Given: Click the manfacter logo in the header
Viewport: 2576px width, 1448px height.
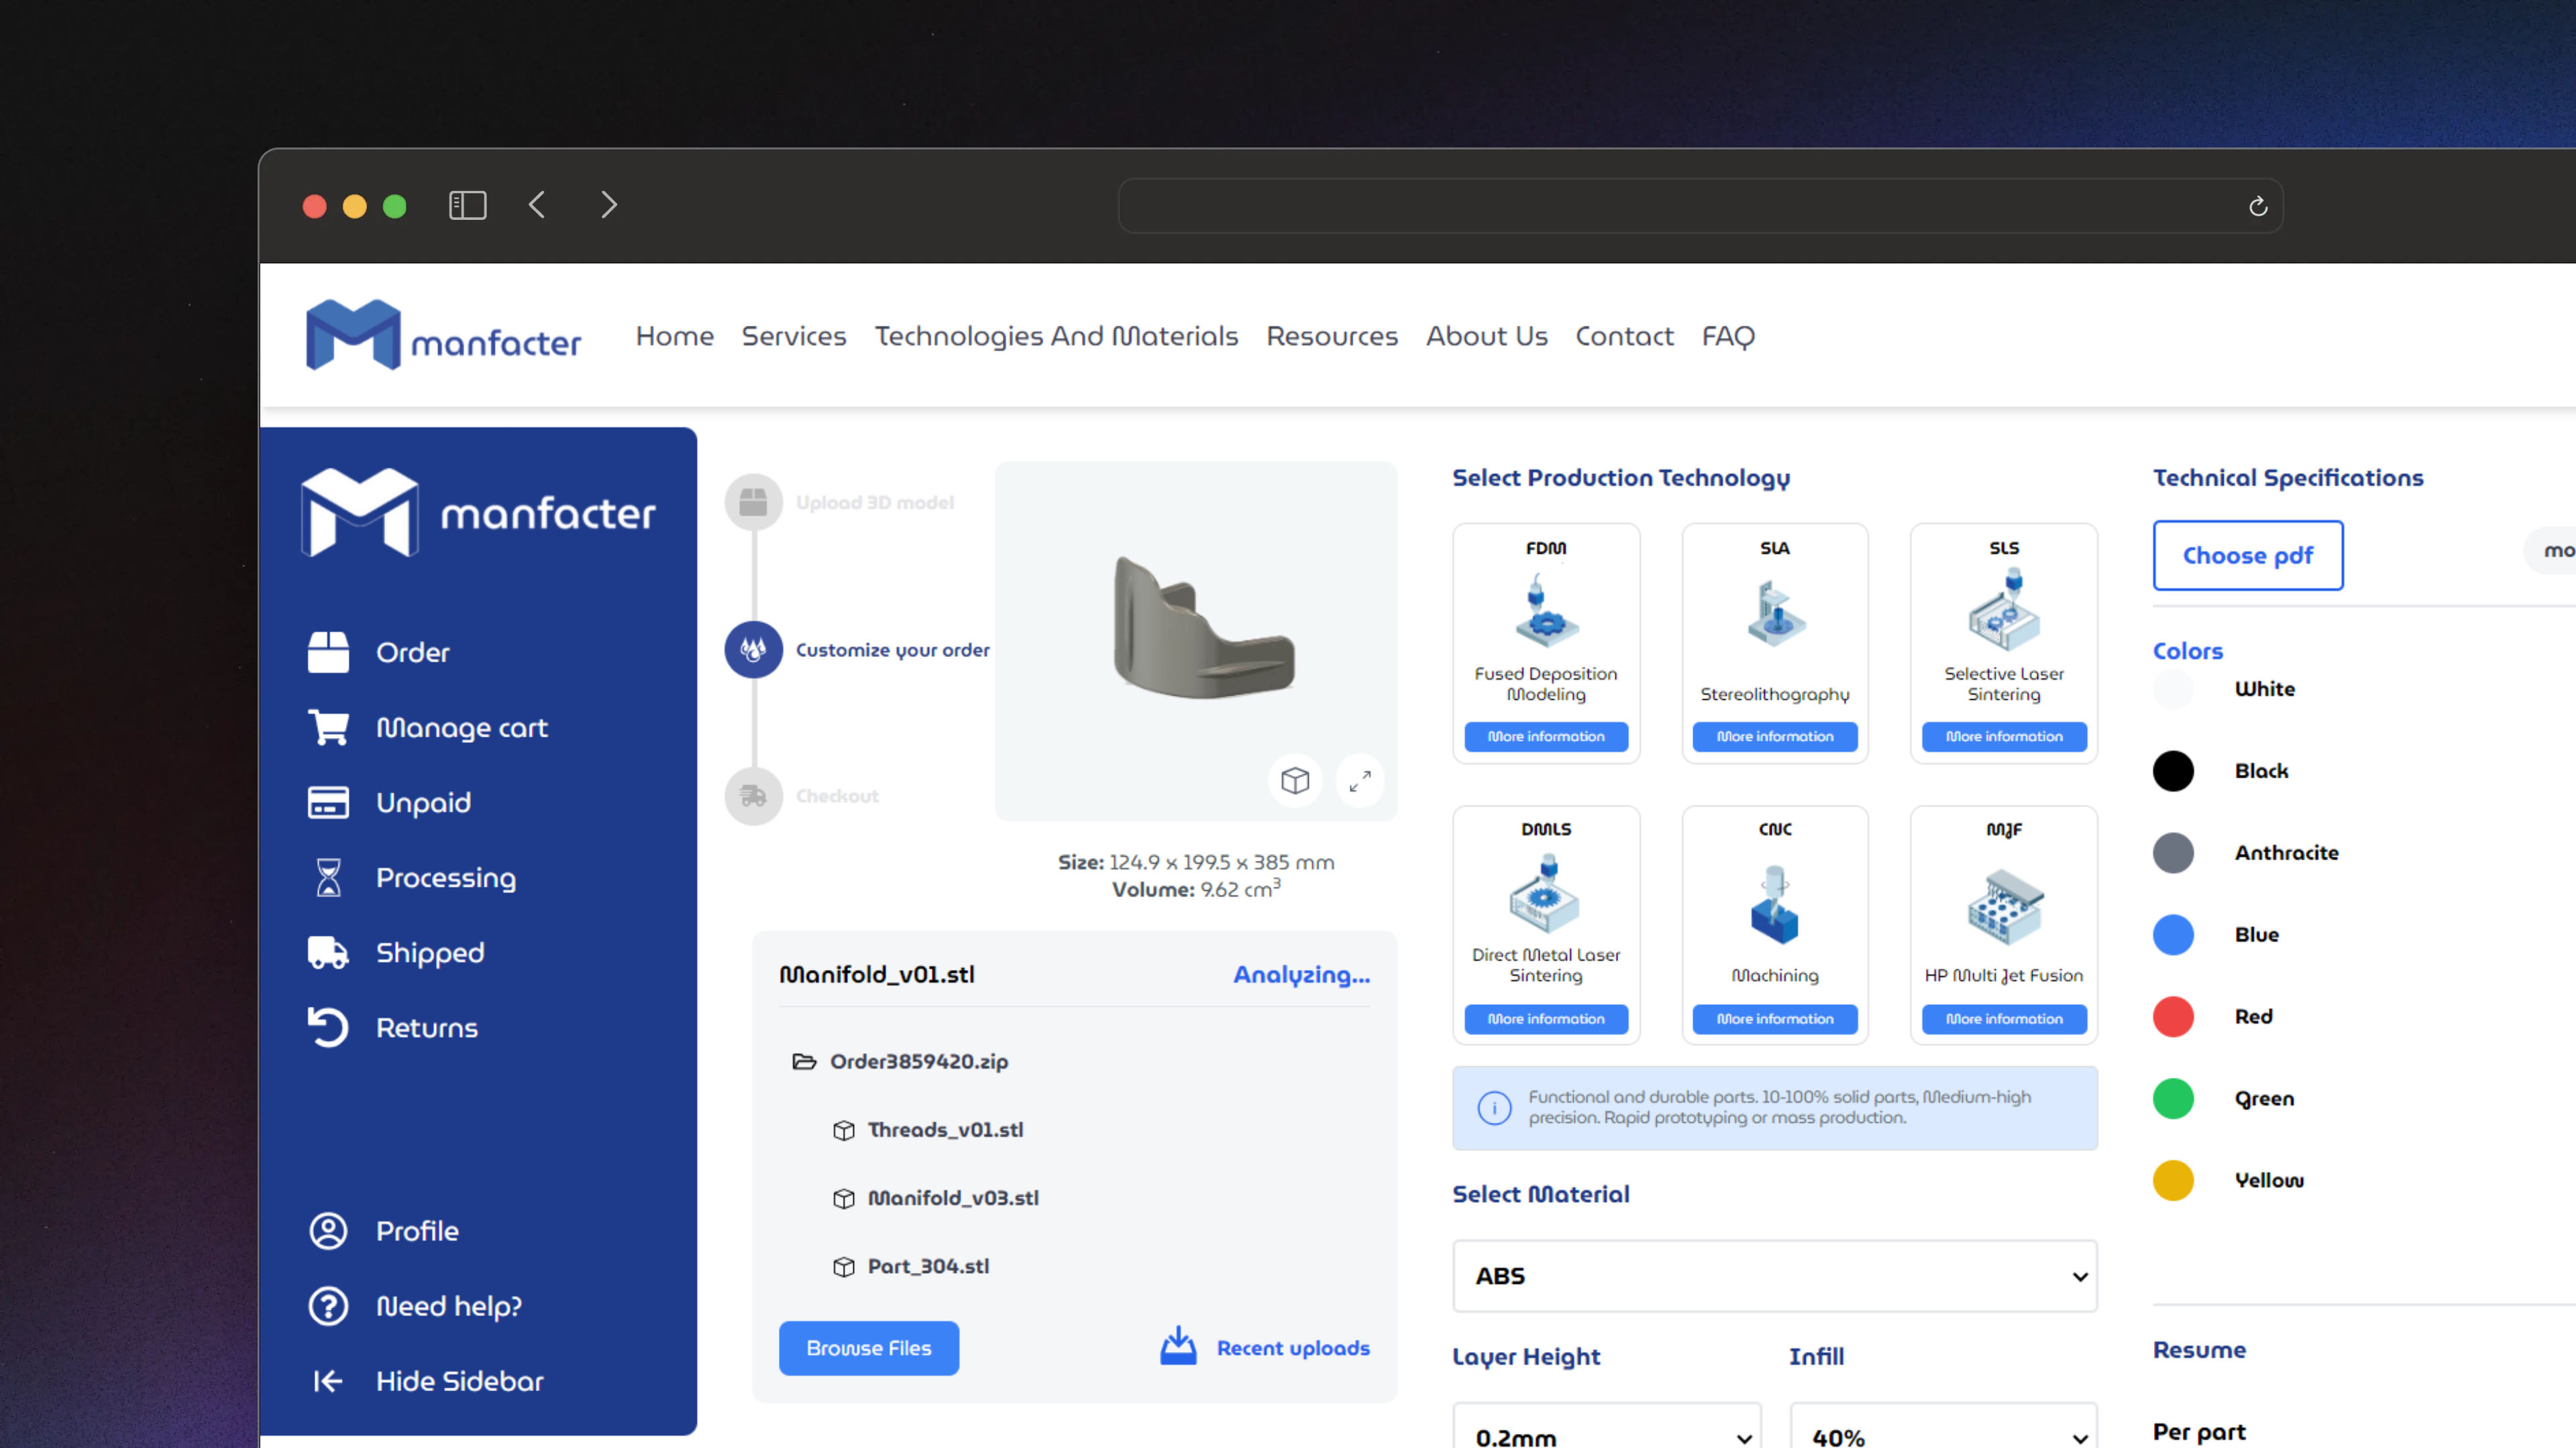Looking at the screenshot, I should coord(443,335).
